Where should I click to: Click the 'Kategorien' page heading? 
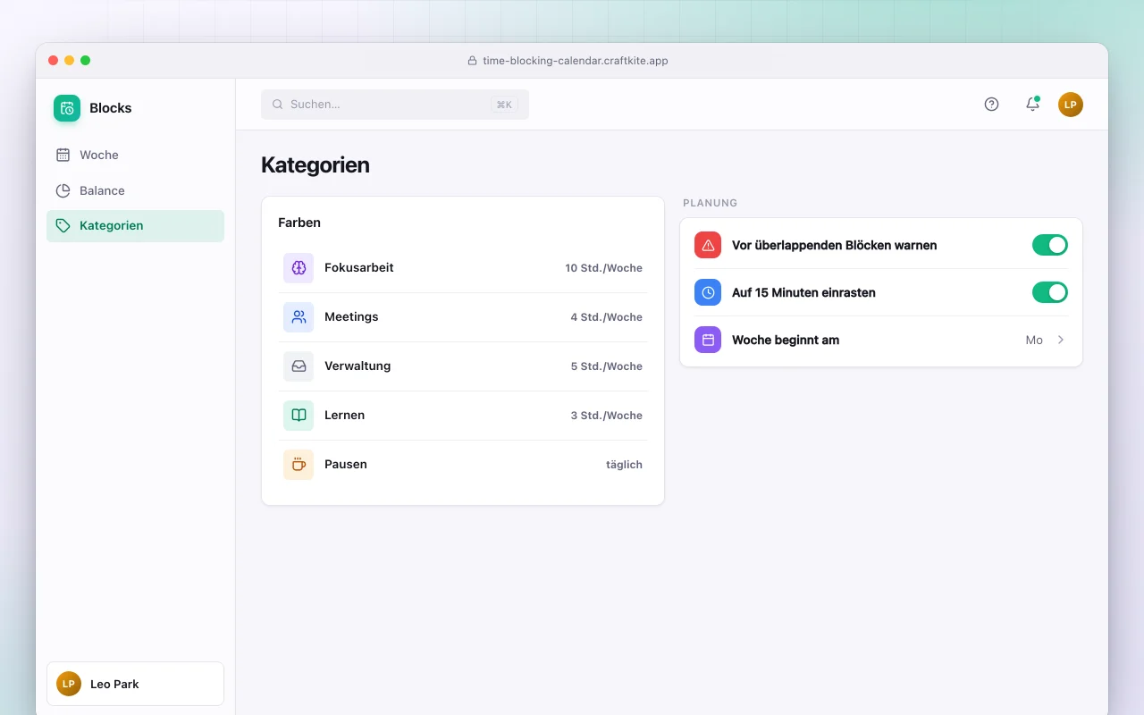[x=315, y=165]
